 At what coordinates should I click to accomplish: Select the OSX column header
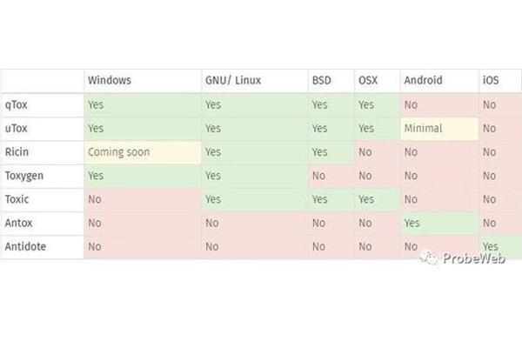[x=368, y=80]
